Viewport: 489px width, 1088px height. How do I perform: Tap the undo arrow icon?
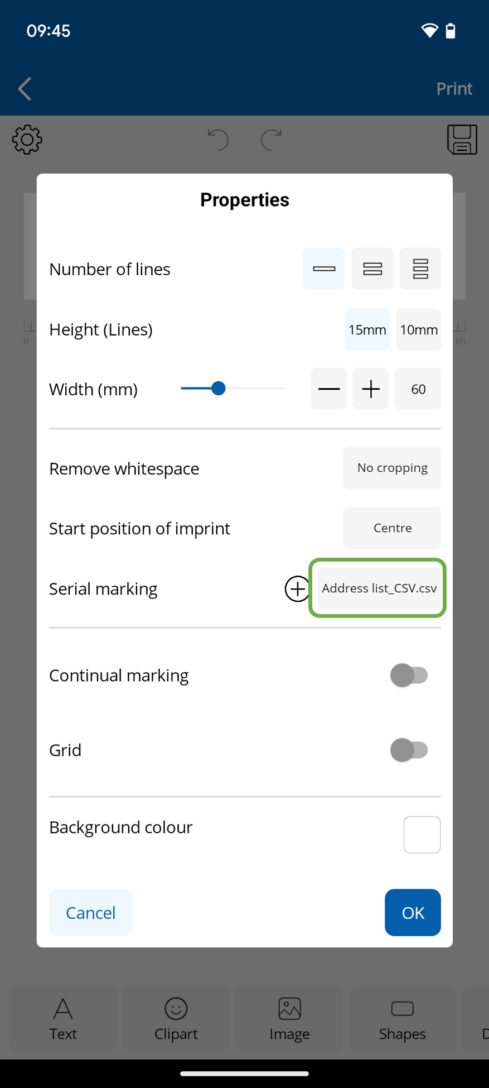(218, 140)
